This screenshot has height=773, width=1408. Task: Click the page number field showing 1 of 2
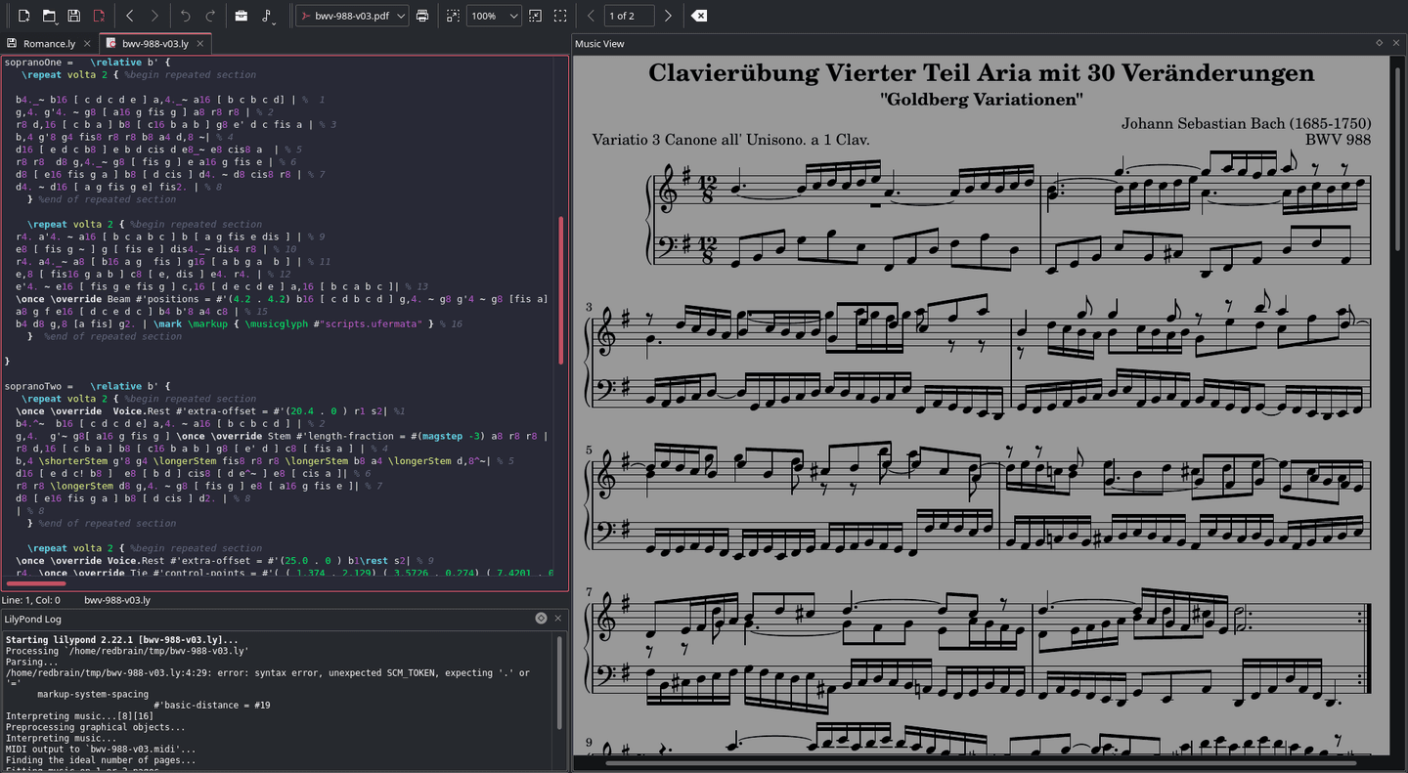point(628,16)
